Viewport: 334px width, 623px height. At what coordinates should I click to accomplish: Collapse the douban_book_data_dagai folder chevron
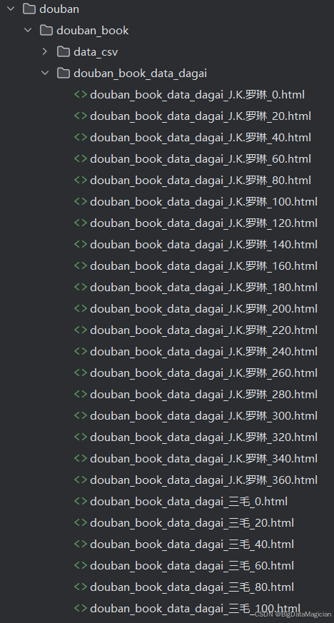(x=45, y=73)
